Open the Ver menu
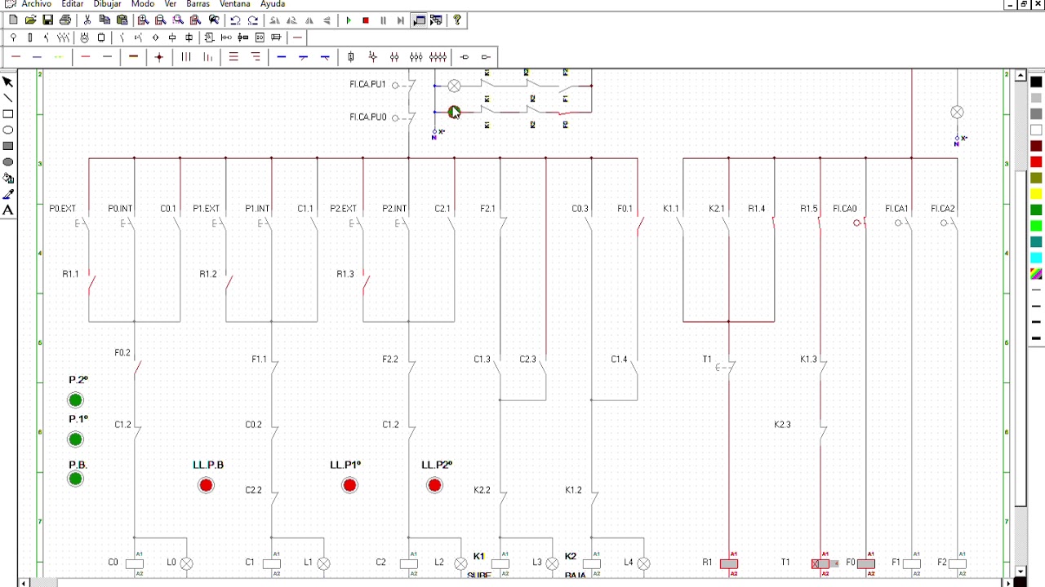1045x587 pixels. tap(171, 4)
